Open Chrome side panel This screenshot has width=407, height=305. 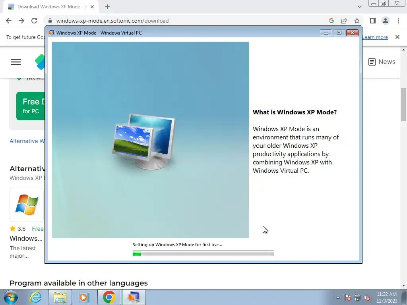(373, 21)
